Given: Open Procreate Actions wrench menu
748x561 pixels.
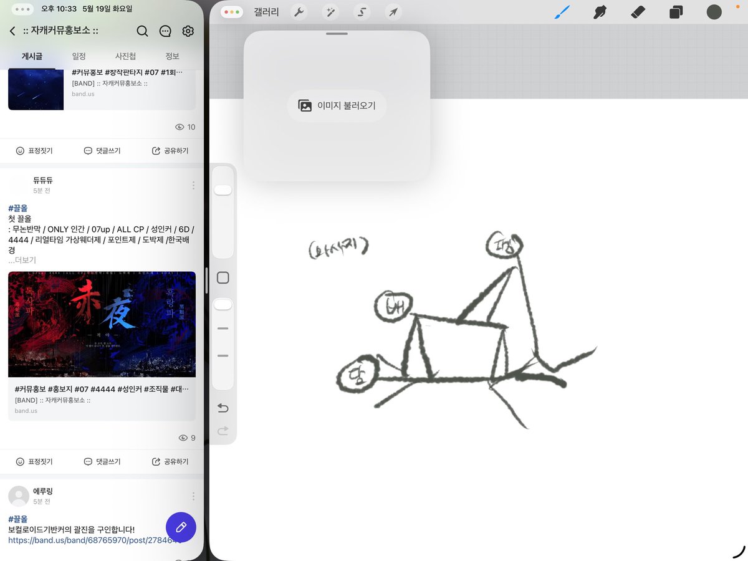Looking at the screenshot, I should [x=299, y=12].
